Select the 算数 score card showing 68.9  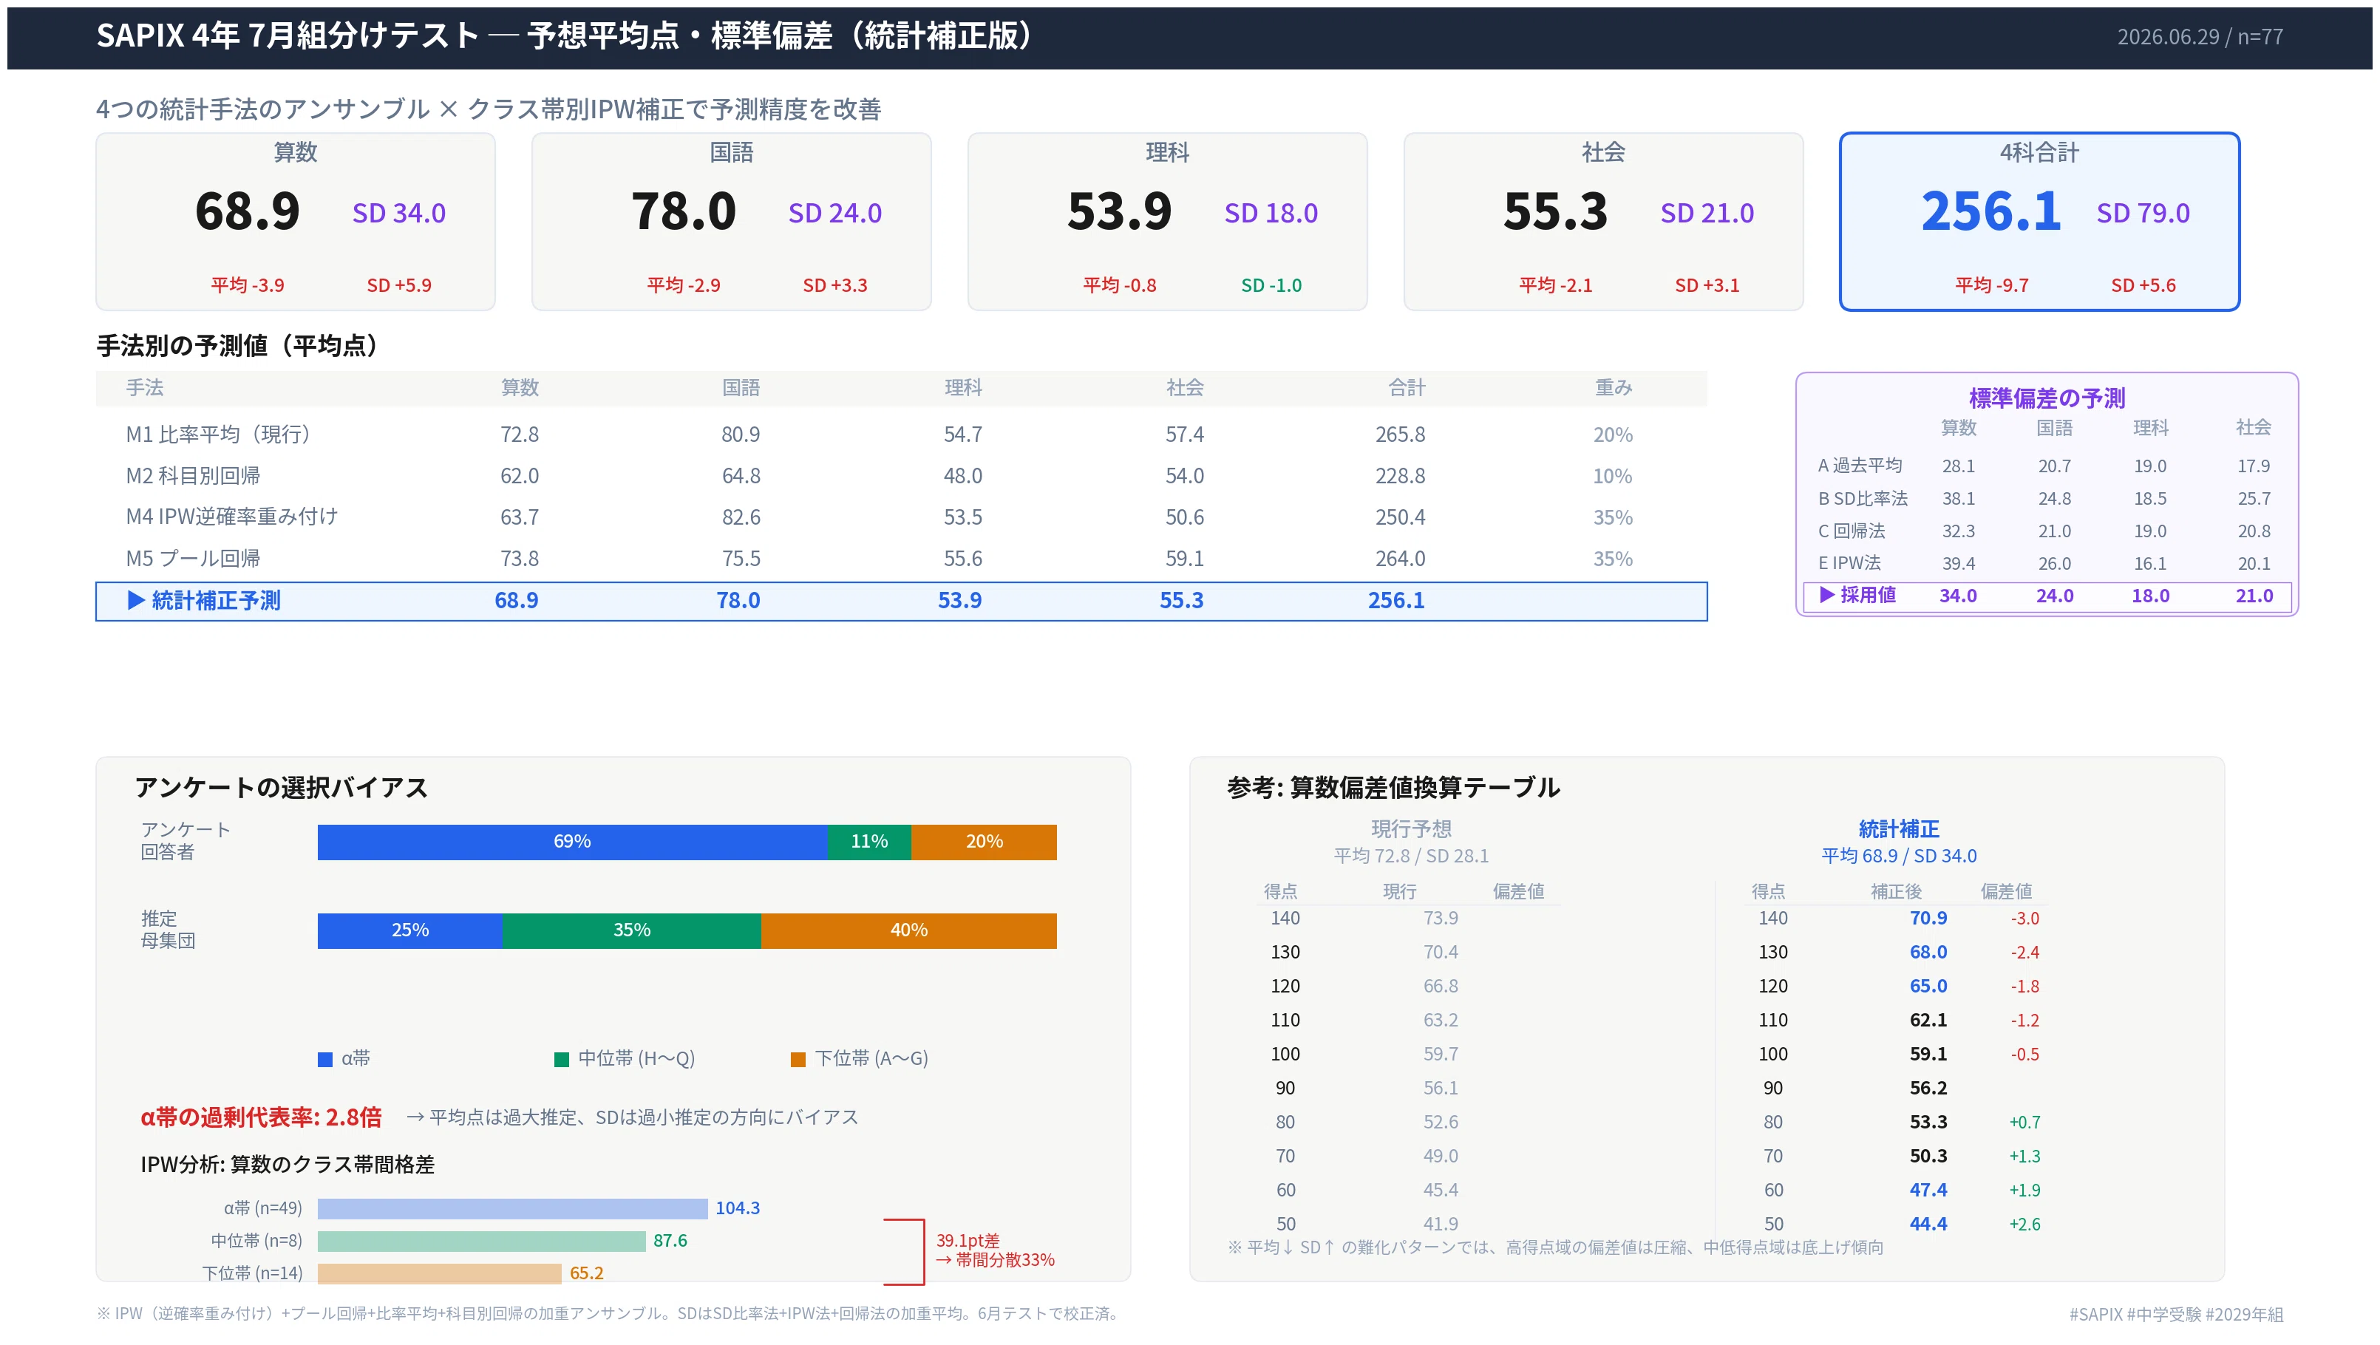coord(296,222)
